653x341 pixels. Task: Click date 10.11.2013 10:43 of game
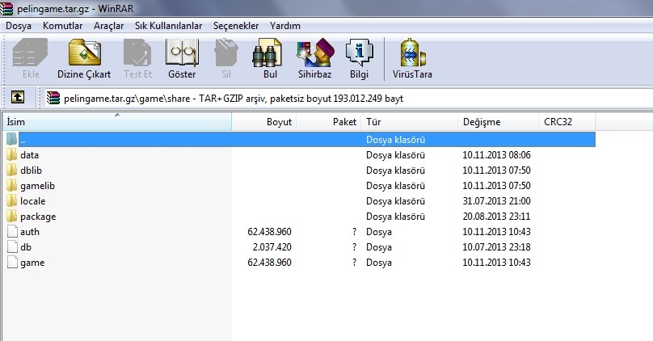coord(496,263)
